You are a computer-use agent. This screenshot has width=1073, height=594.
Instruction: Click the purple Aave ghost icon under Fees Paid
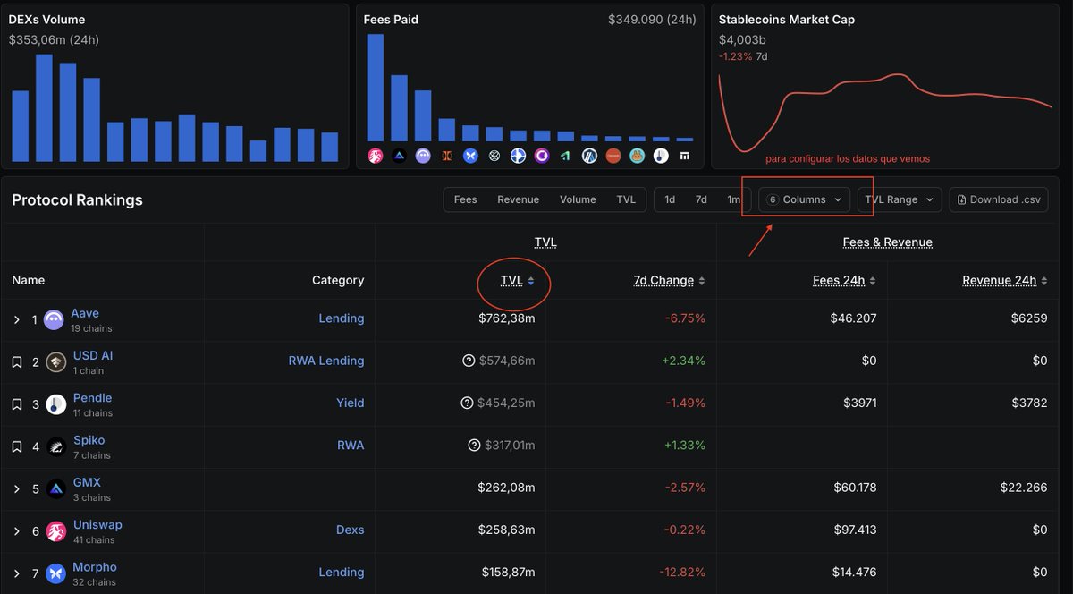tap(423, 156)
